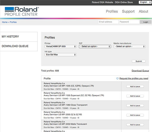Click the Profile column header
Viewport: 152px width, 132px height.
pyautogui.click(x=47, y=79)
